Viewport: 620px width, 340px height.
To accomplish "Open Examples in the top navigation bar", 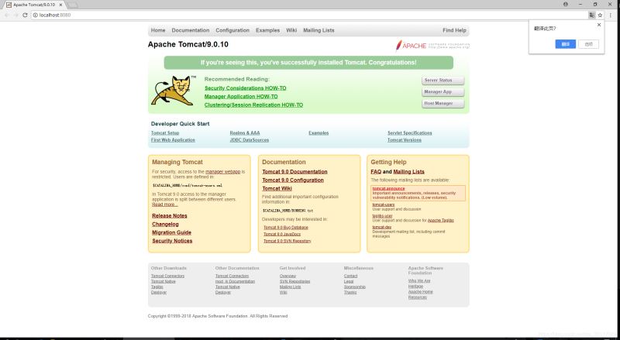I will (x=267, y=30).
